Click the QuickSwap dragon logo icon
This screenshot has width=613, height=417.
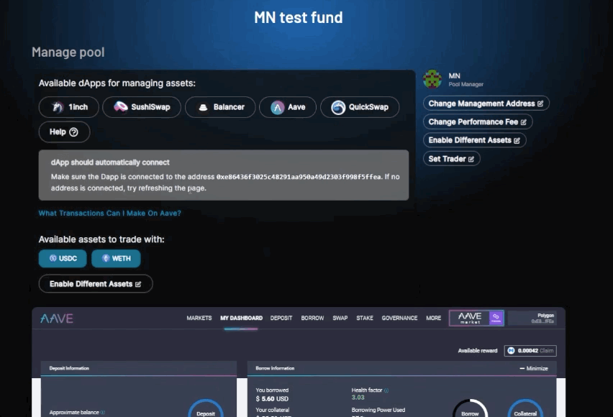338,107
